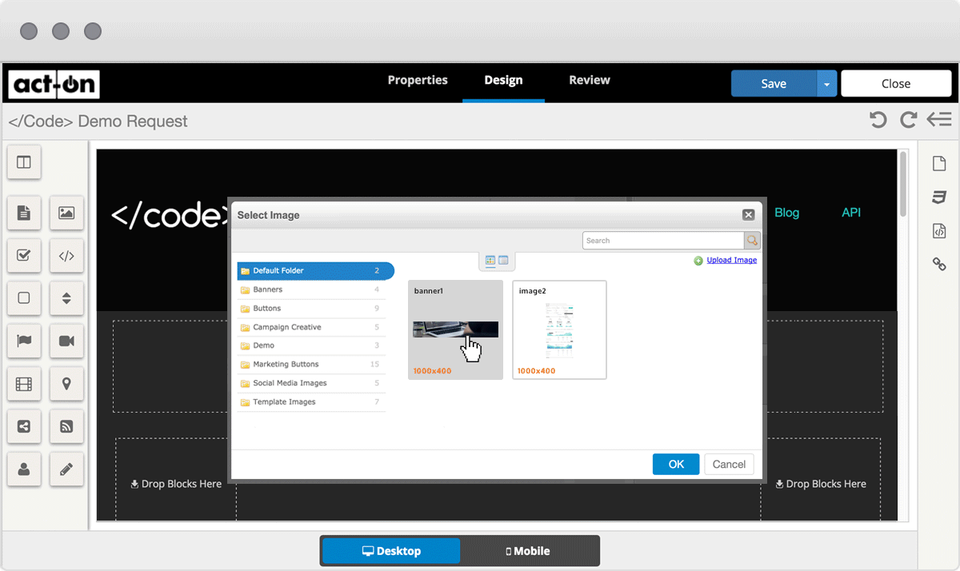Switch preview to Desktop view
This screenshot has height=571, width=960.
[391, 551]
